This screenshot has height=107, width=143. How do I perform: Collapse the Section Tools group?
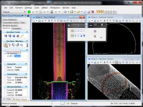tap(27, 32)
